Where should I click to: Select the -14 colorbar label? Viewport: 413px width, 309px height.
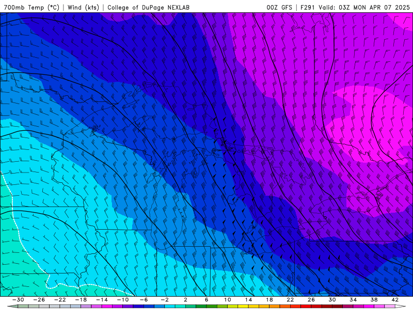tap(102, 300)
